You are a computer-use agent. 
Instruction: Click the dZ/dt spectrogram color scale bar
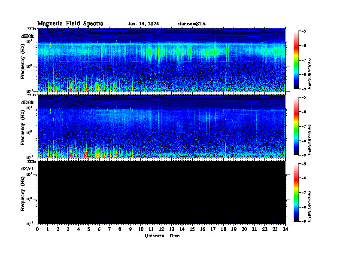(296, 193)
